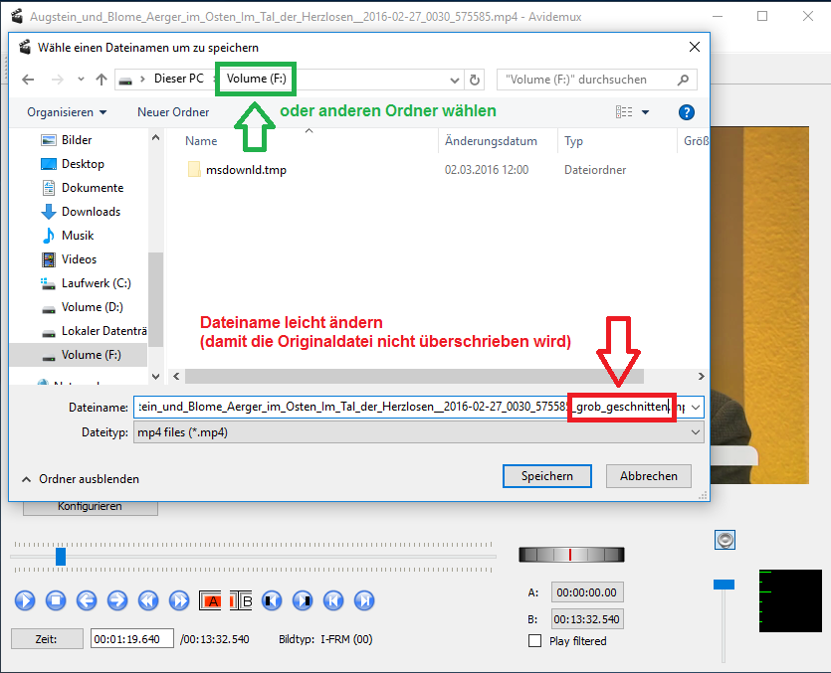Open the view options dropdown arrow
Viewport: 831px width, 673px height.
[x=645, y=112]
